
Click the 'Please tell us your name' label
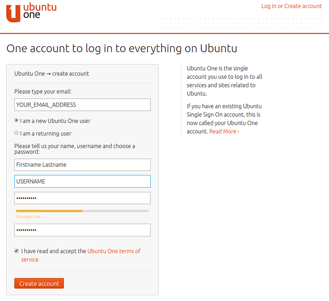(74, 146)
